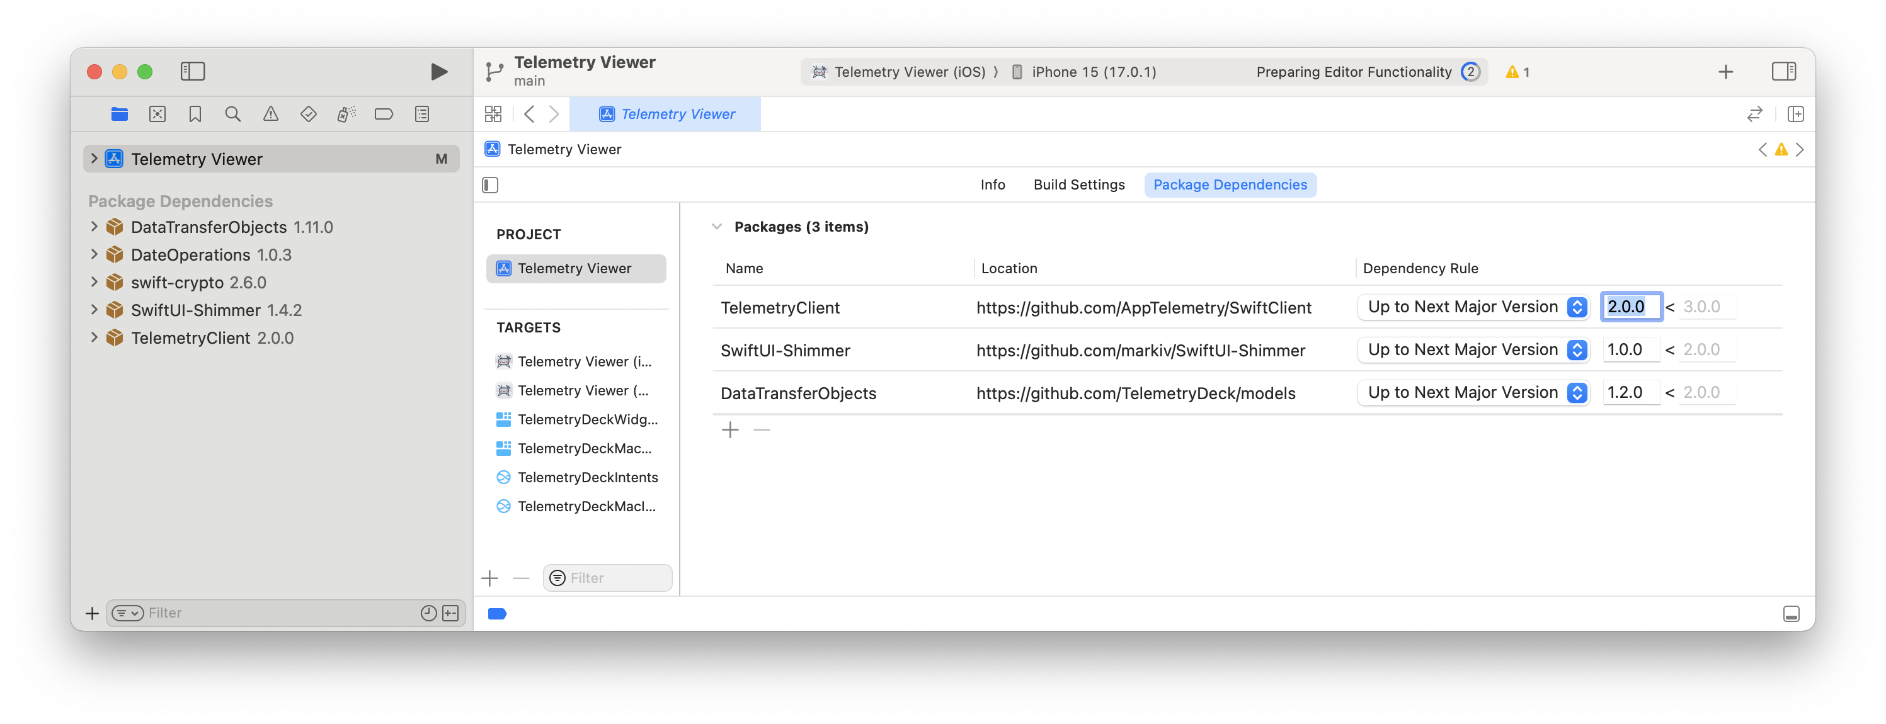This screenshot has width=1886, height=724.
Task: Toggle the inspector panel on the right
Action: pyautogui.click(x=1784, y=71)
